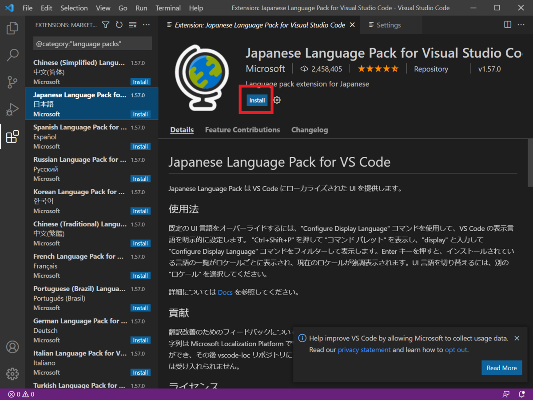Viewport: 533px width, 400px height.
Task: Install French Language Pack from list
Action: (x=140, y=276)
